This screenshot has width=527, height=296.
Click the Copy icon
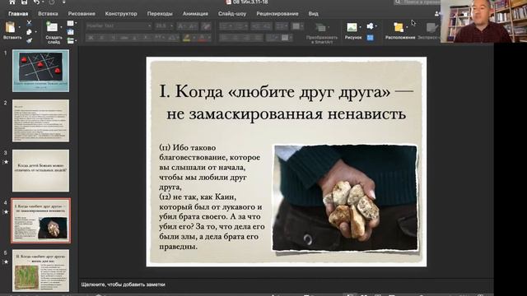click(29, 32)
